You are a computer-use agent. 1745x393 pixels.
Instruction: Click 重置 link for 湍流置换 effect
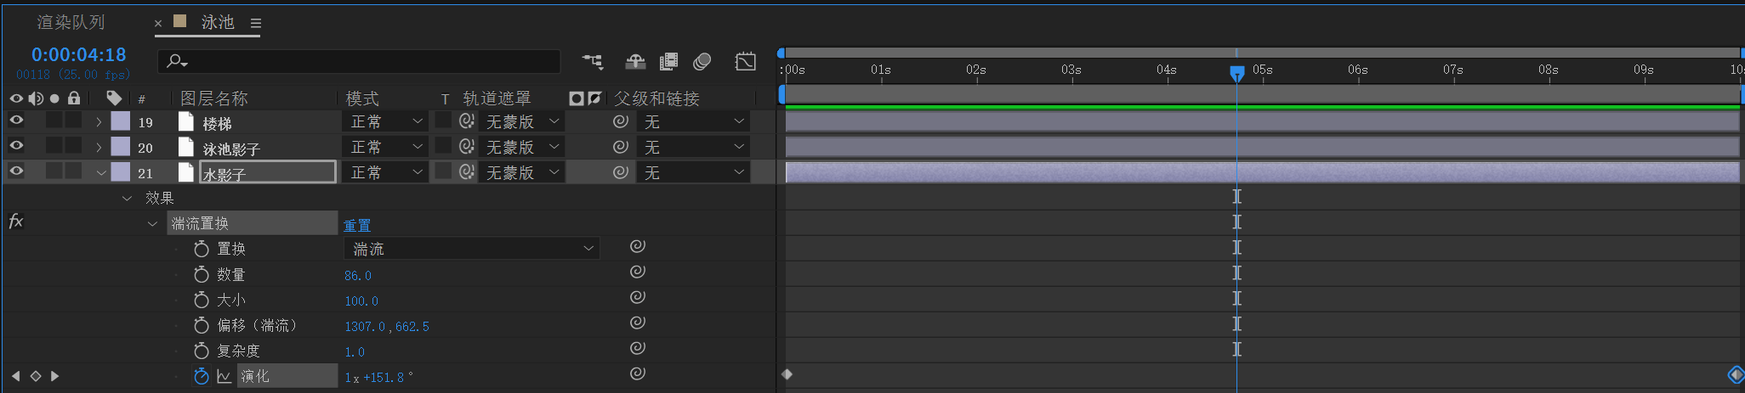tap(357, 225)
